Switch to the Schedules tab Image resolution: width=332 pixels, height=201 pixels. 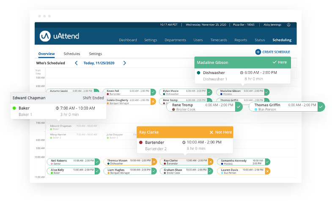[72, 54]
